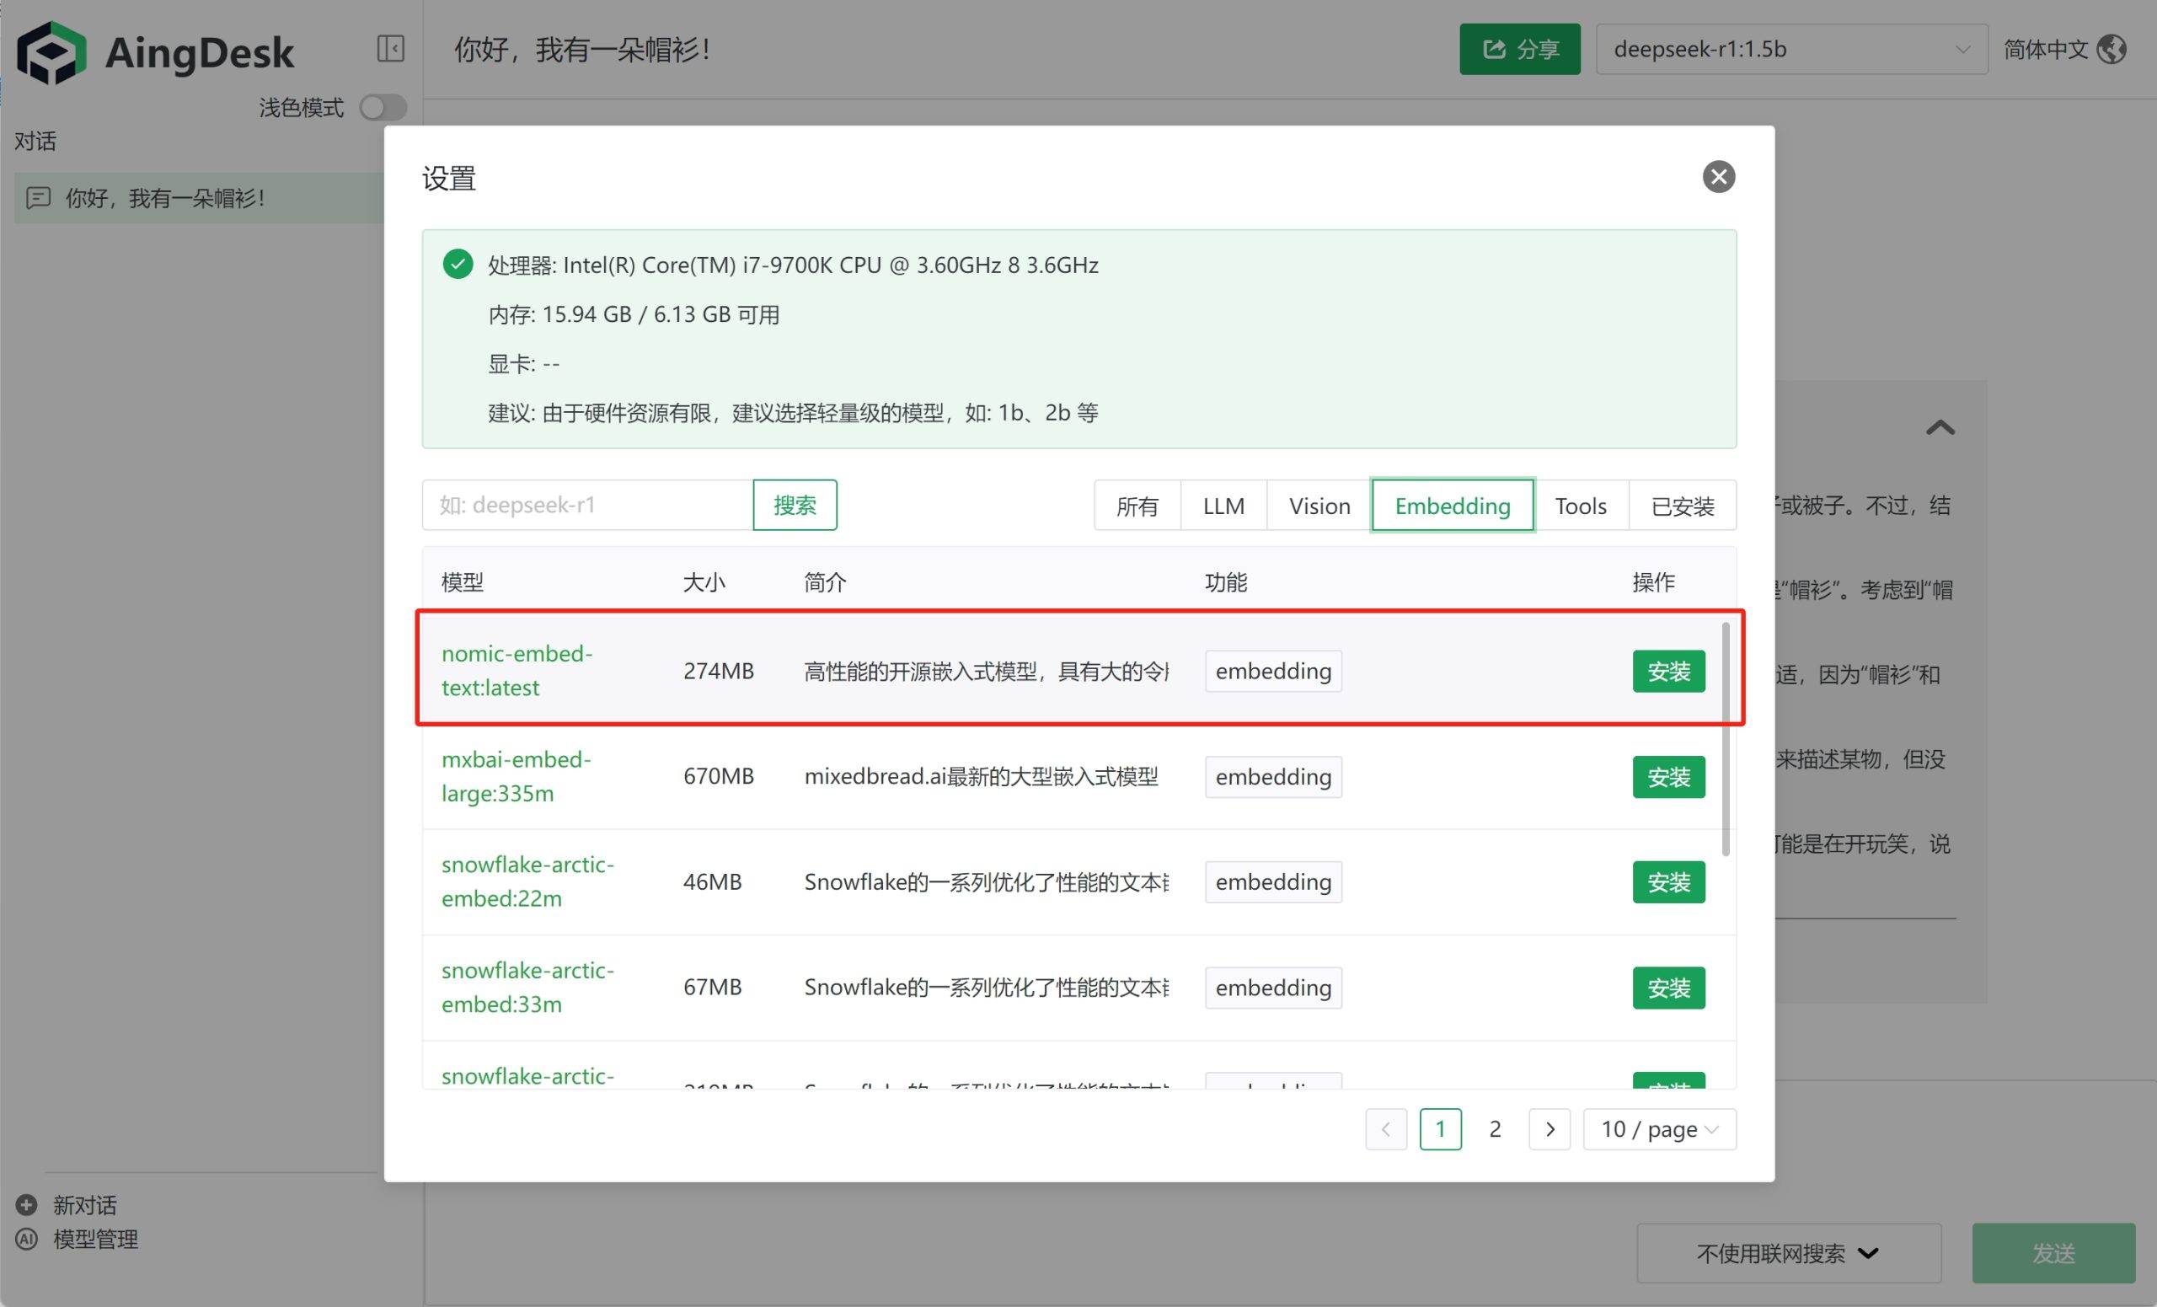Select the 已安装 installed tab
Image resolution: width=2157 pixels, height=1307 pixels.
[1682, 505]
